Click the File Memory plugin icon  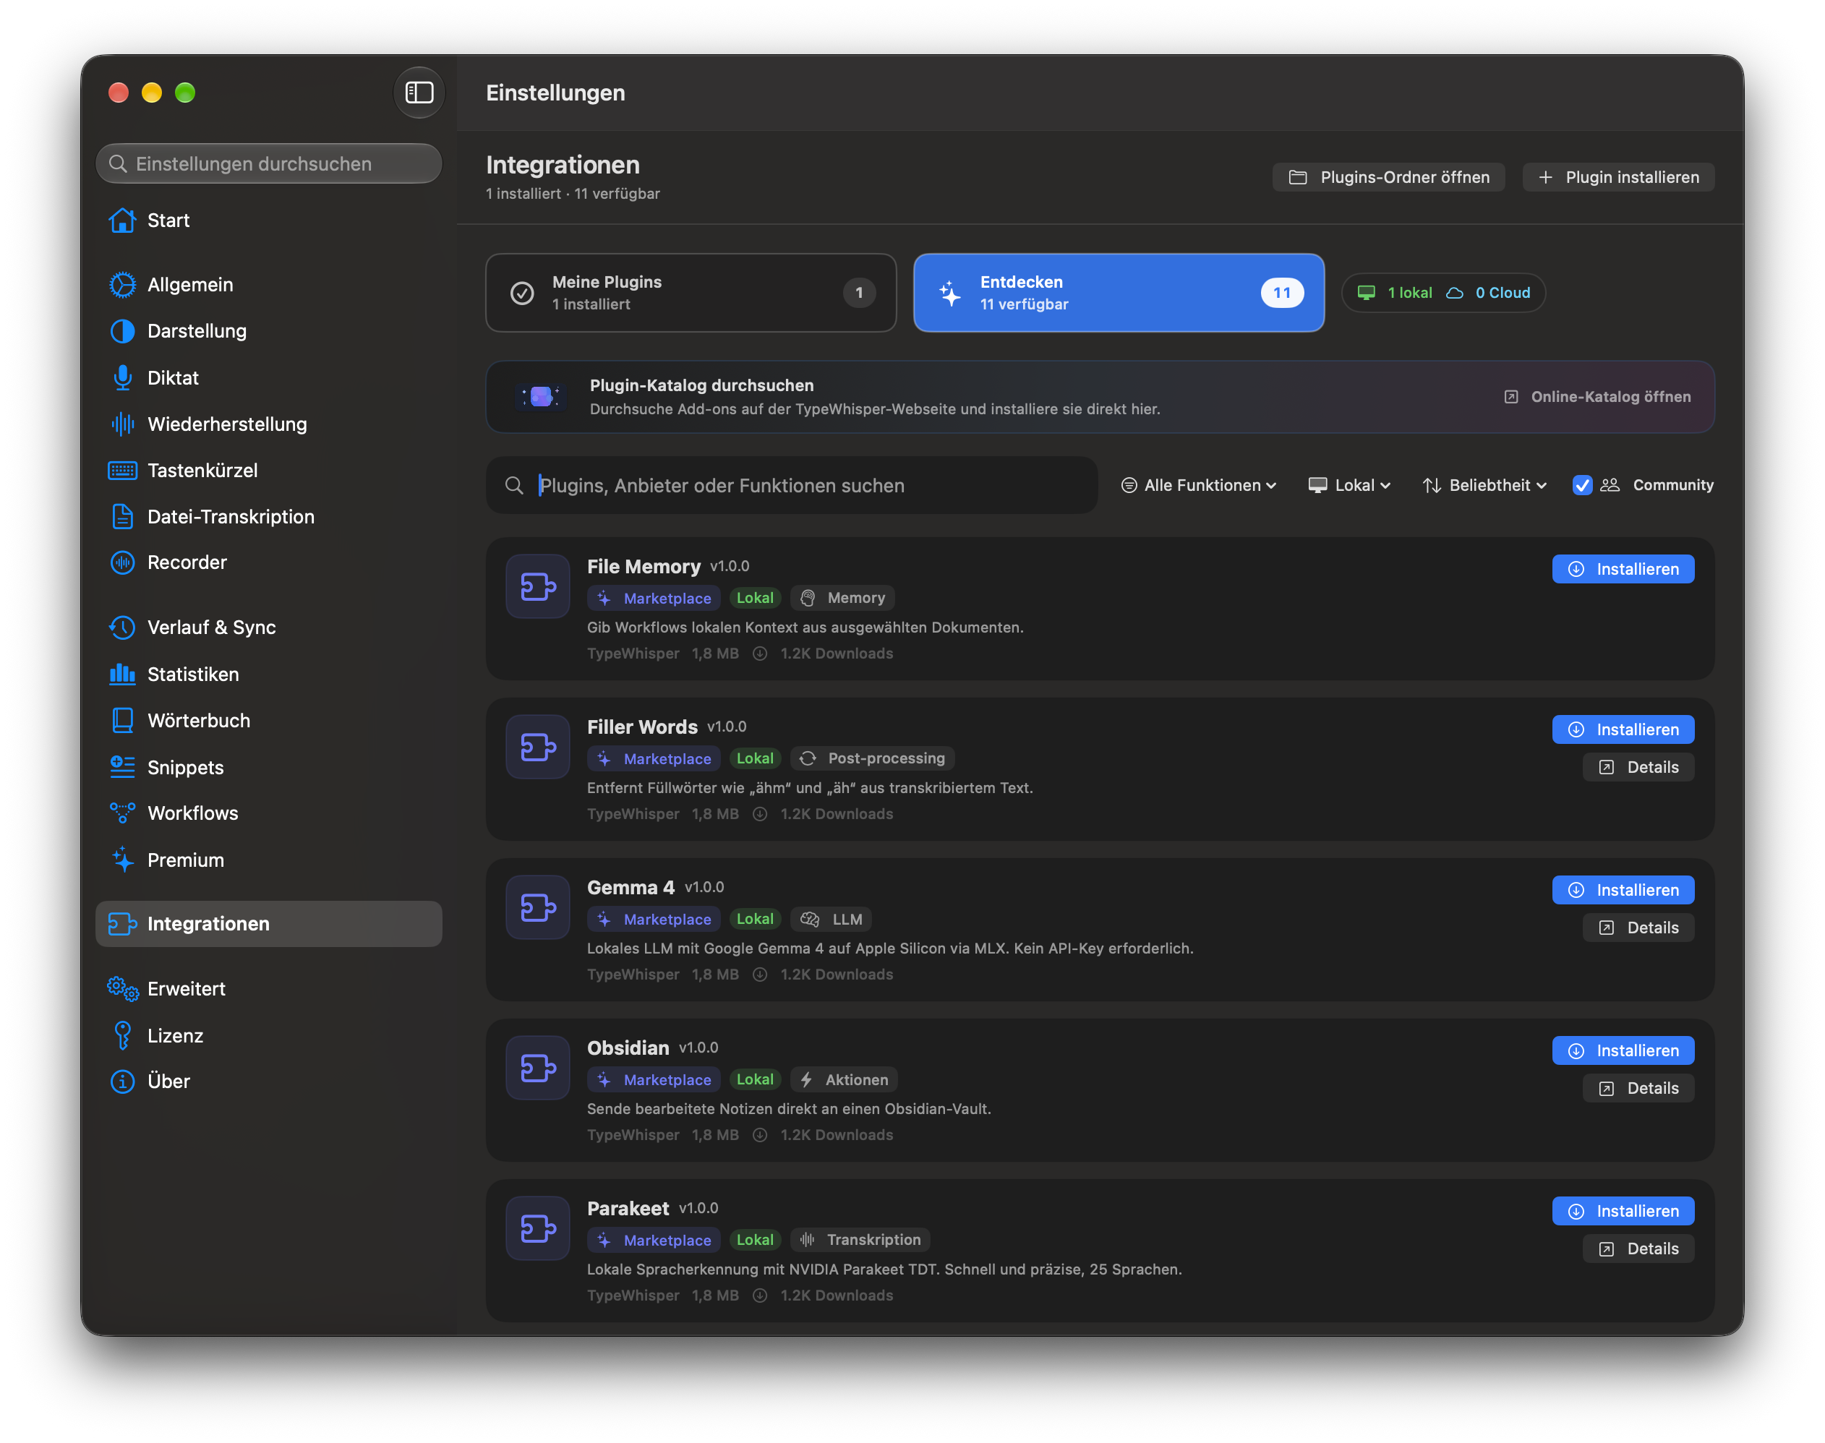pyautogui.click(x=537, y=586)
